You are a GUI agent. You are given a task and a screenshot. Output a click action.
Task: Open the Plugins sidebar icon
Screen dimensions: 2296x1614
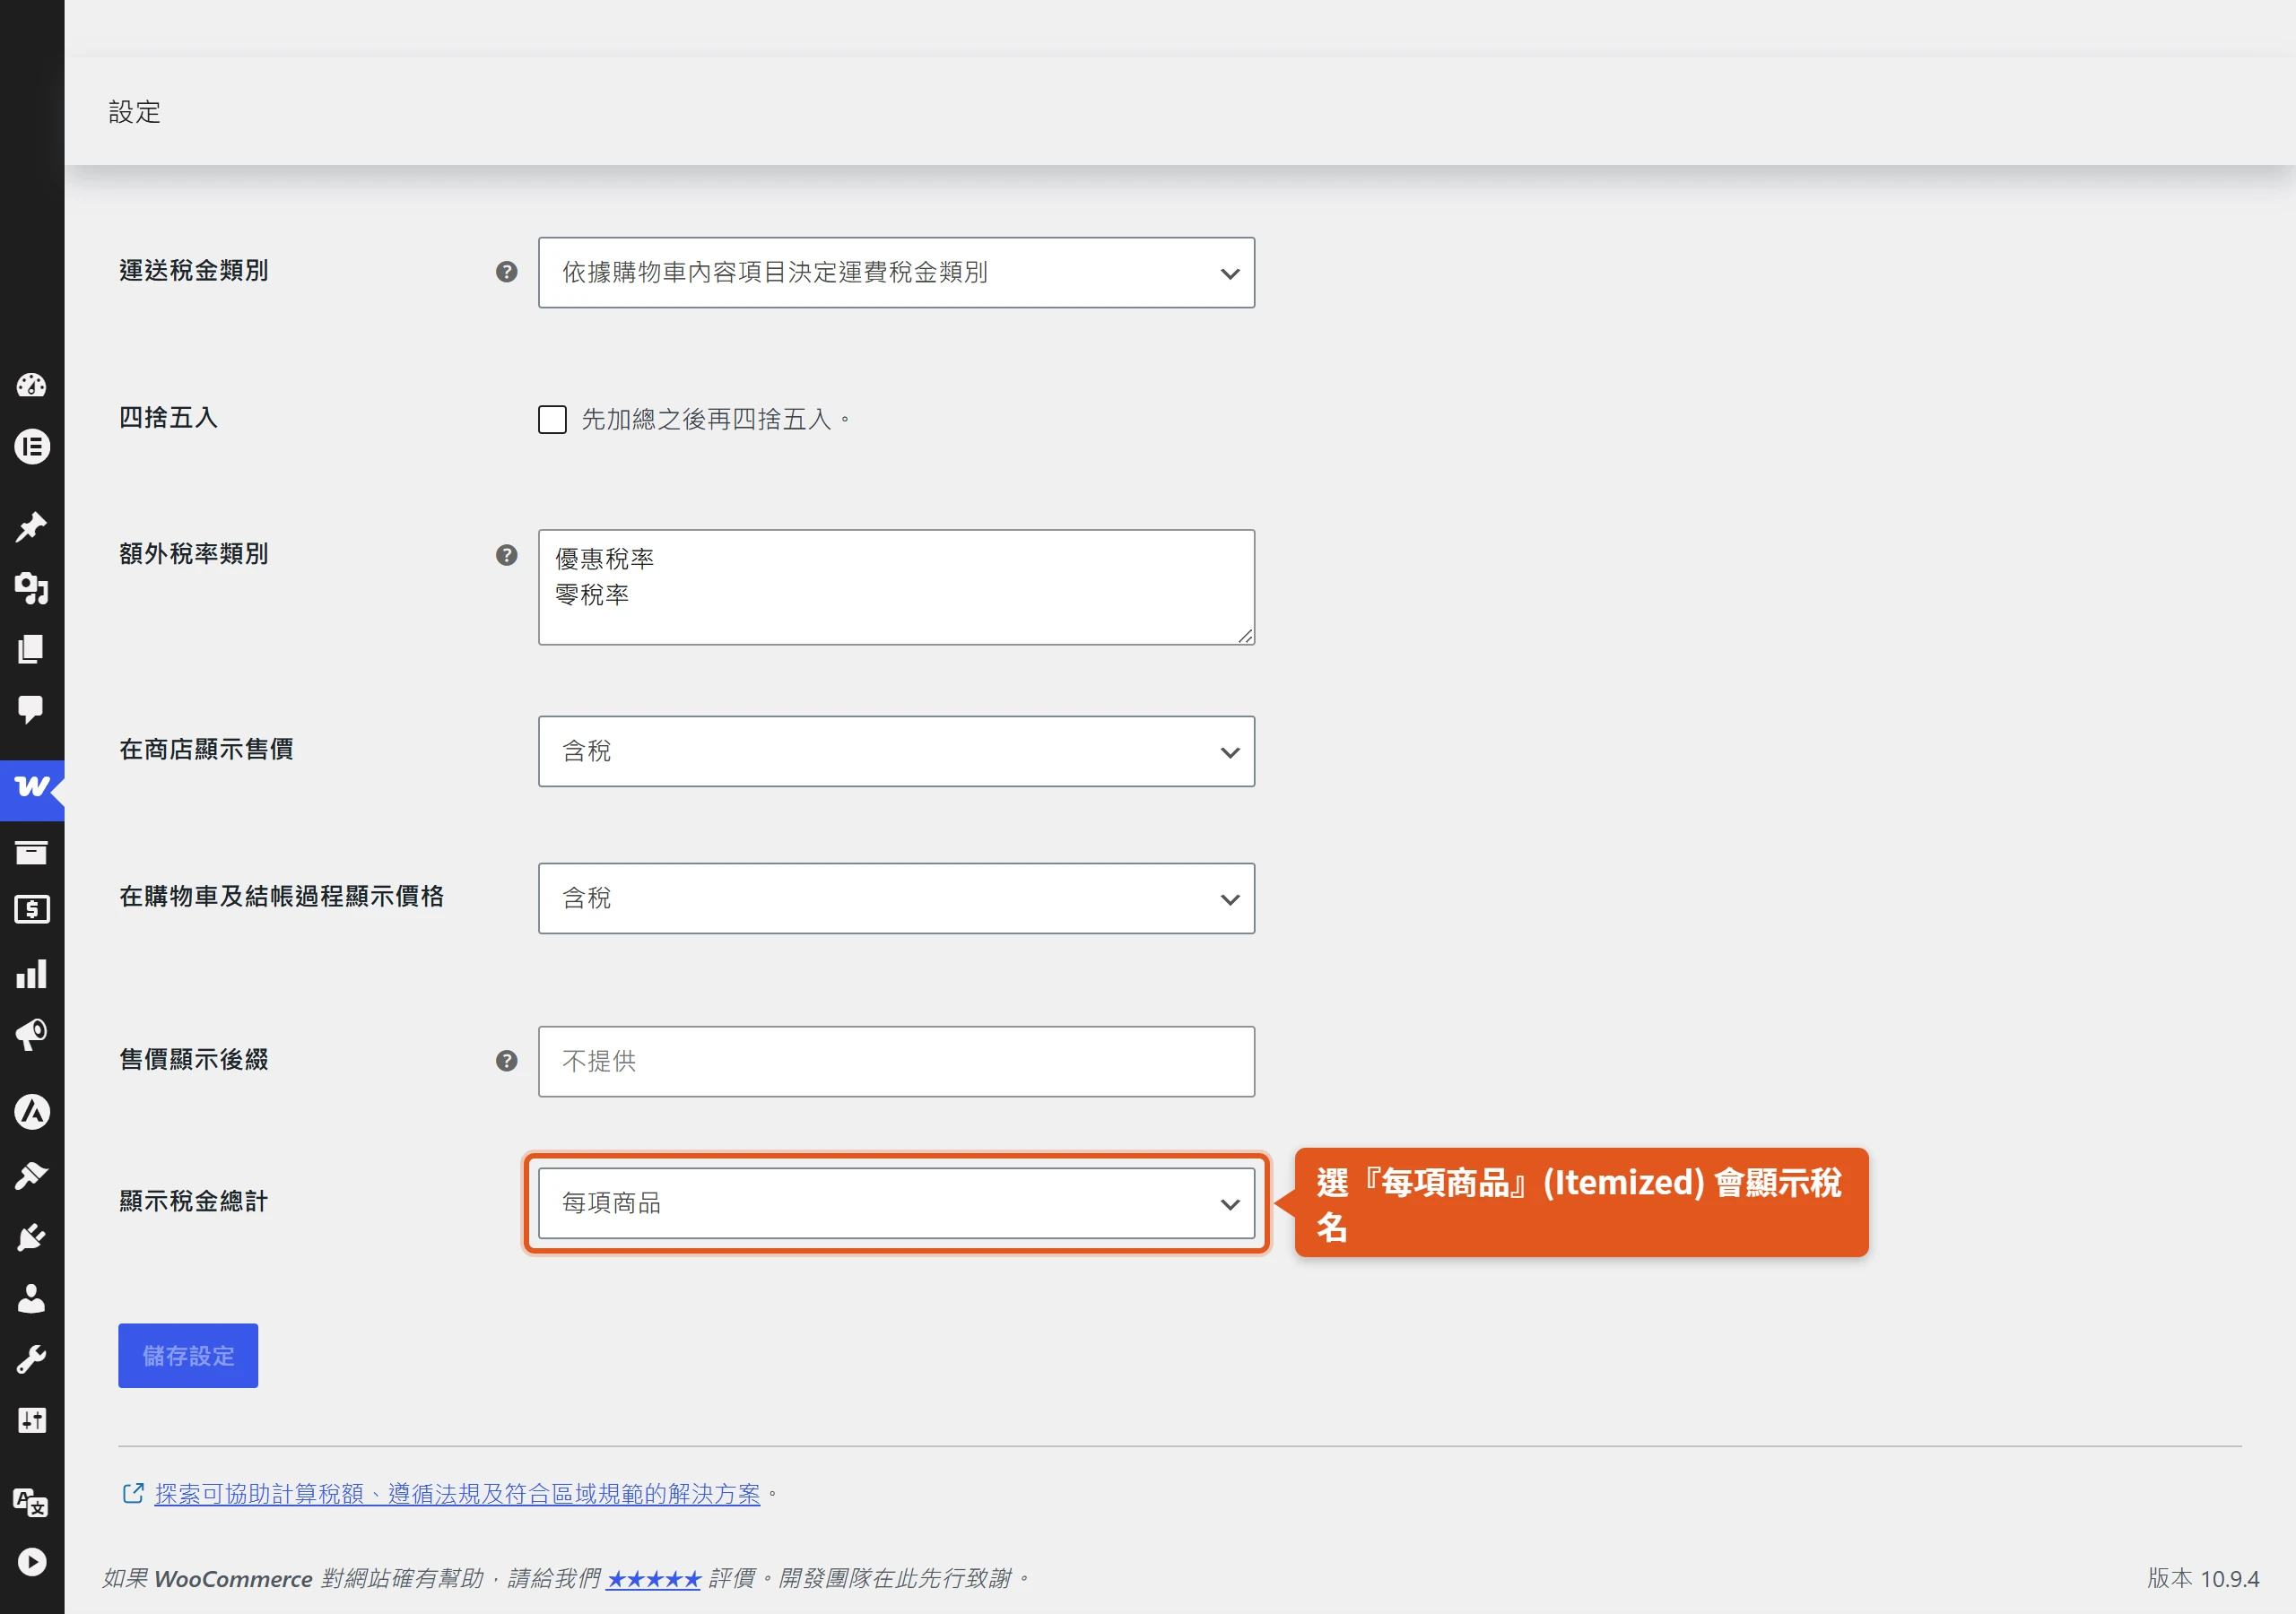(x=31, y=1237)
